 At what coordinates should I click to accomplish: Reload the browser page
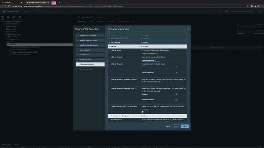[x=9, y=6]
